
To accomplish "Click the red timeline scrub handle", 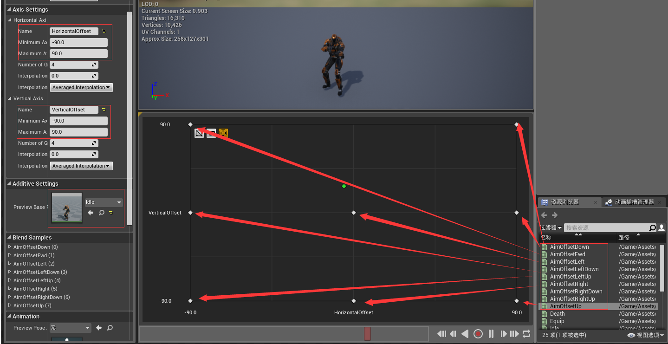I will click(x=367, y=333).
